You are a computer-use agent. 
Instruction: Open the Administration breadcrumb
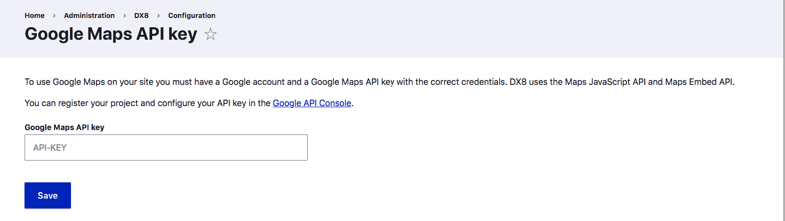tap(89, 15)
